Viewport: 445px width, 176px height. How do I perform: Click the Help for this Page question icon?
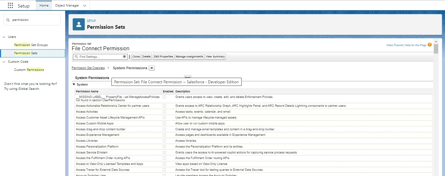point(430,45)
